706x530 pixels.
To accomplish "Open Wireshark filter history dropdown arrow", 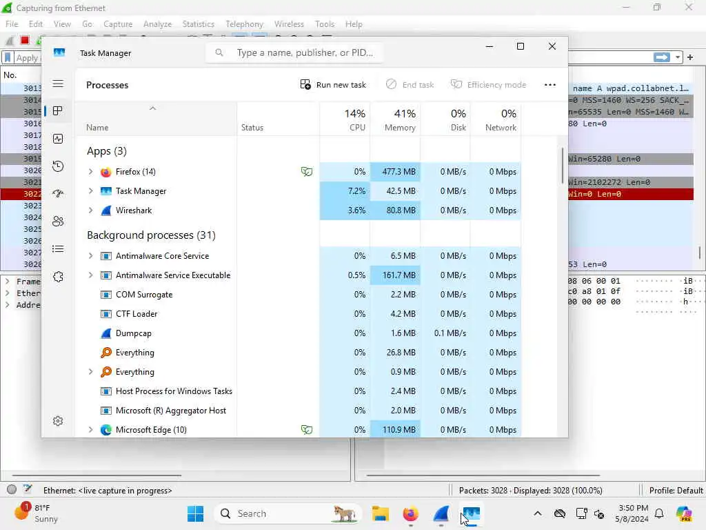I will 678,58.
